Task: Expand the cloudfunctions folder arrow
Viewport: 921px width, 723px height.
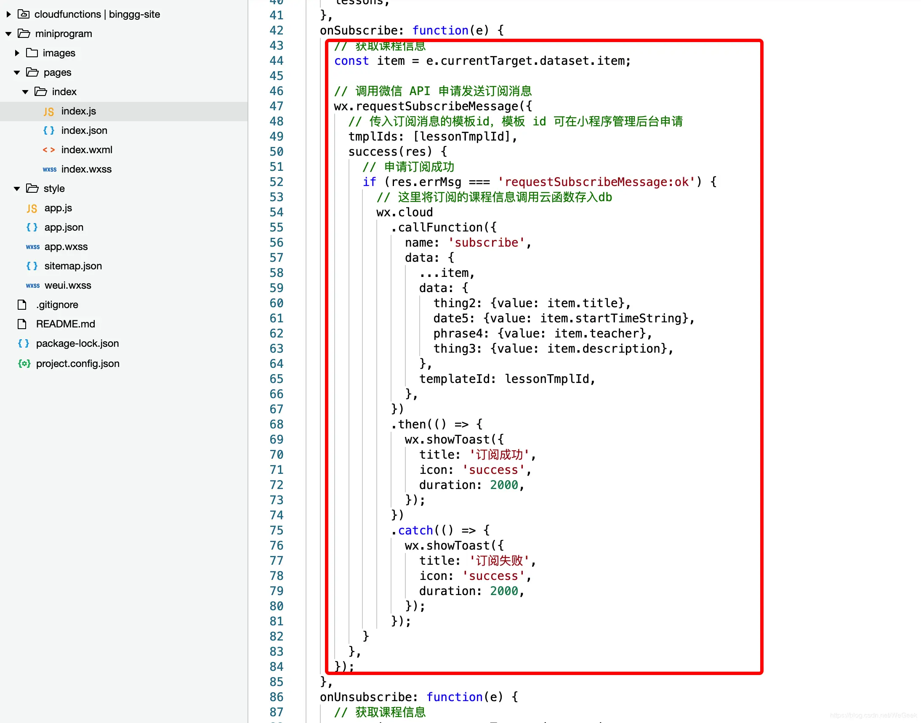Action: [8, 14]
